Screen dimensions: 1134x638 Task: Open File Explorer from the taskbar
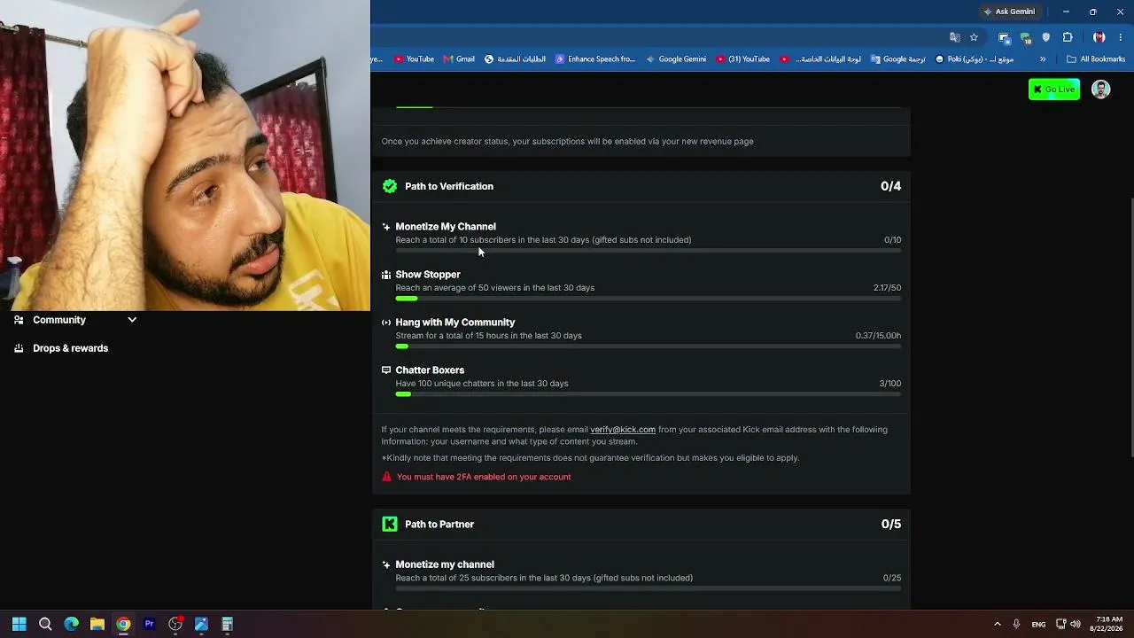point(97,624)
